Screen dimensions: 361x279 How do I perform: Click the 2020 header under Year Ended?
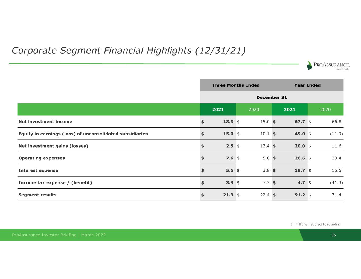[x=325, y=109]
